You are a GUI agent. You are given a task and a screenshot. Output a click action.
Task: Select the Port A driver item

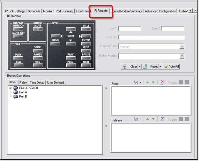click(x=23, y=92)
